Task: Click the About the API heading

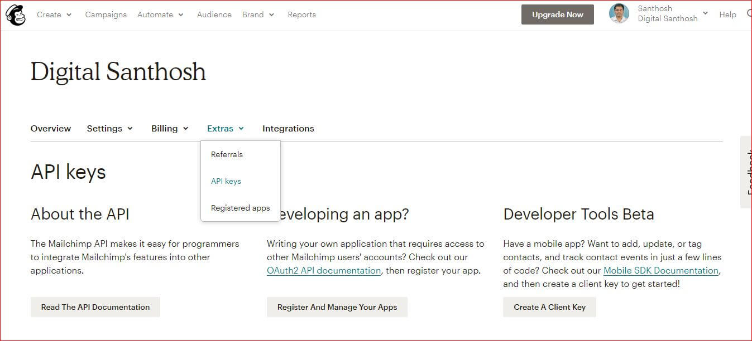Action: click(80, 214)
